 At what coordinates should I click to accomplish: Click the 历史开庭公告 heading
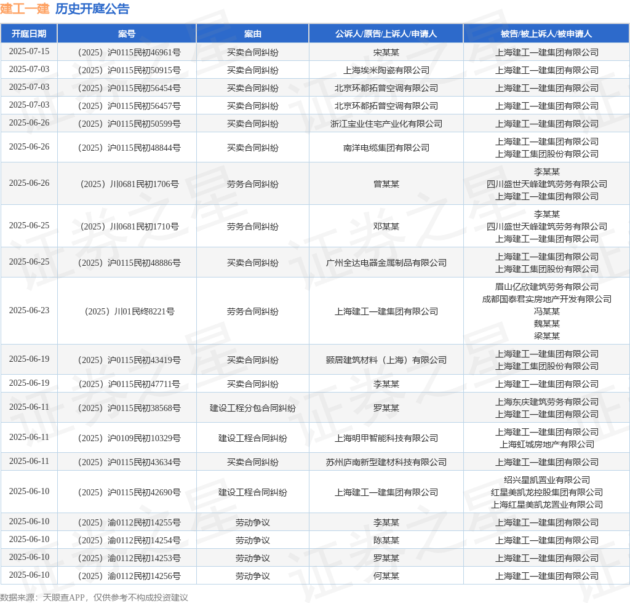(92, 9)
